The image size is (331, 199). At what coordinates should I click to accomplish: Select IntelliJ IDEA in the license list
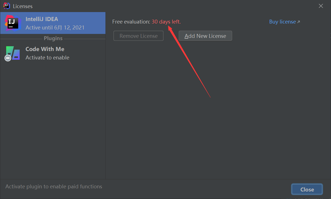point(53,23)
